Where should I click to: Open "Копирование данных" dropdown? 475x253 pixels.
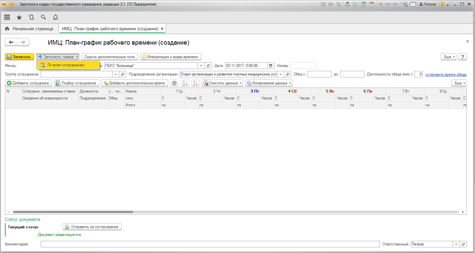tap(268, 83)
